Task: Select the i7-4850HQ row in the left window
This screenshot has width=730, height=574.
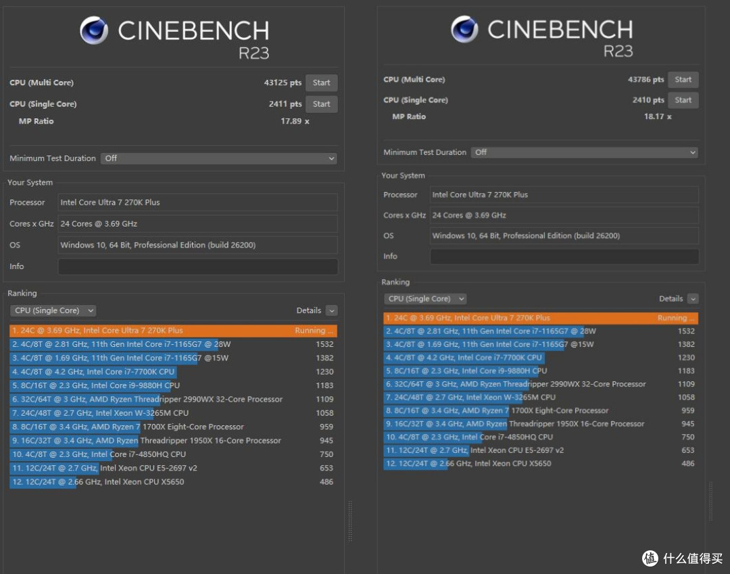Action: click(x=173, y=454)
